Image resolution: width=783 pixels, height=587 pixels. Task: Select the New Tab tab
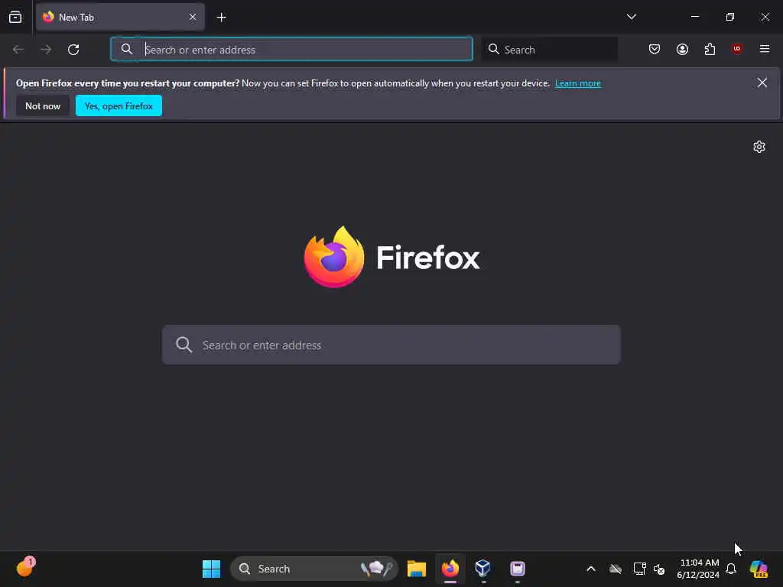120,17
